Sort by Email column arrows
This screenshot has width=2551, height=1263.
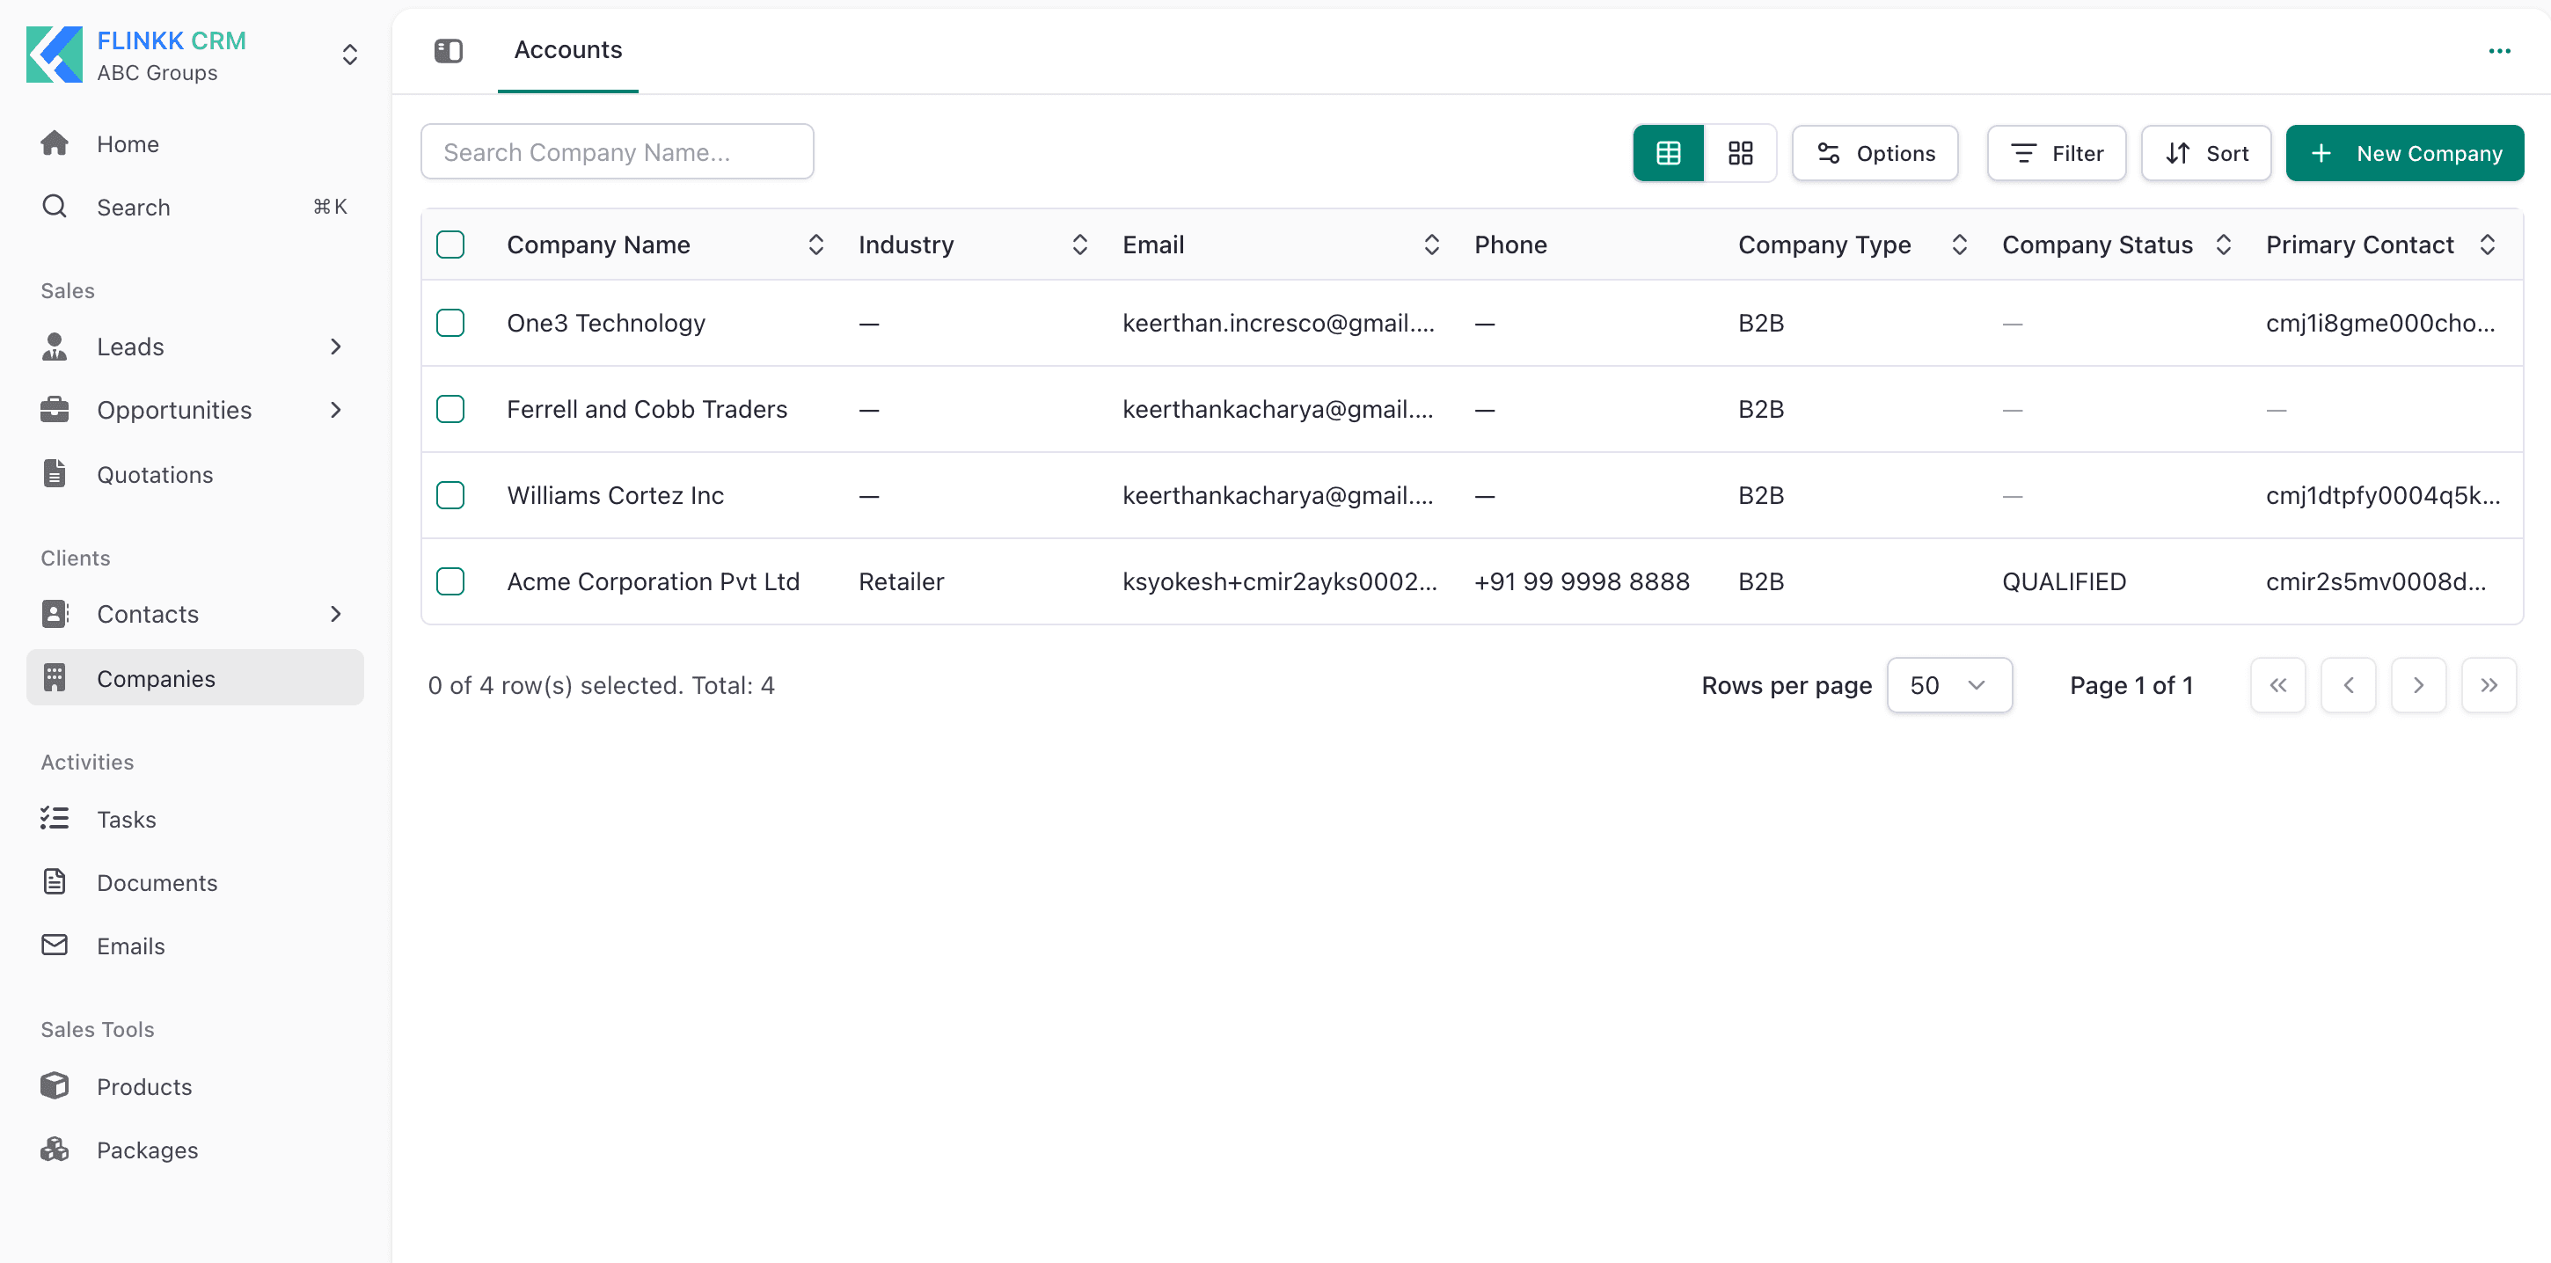1432,245
